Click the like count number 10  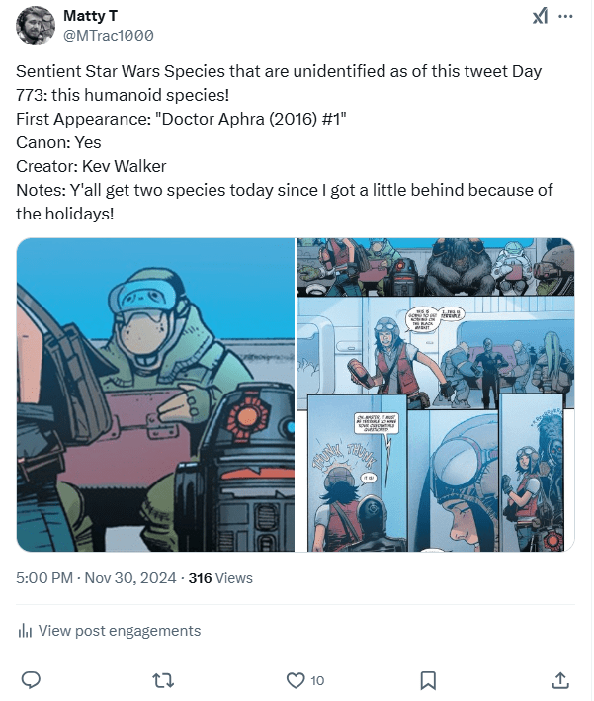click(x=317, y=680)
